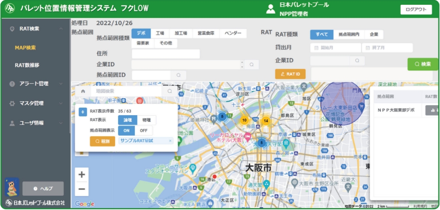Click the ユニバーサル・スタジオ map pin
Image resolution: width=440 pixels, height=210 pixels.
pos(192,168)
